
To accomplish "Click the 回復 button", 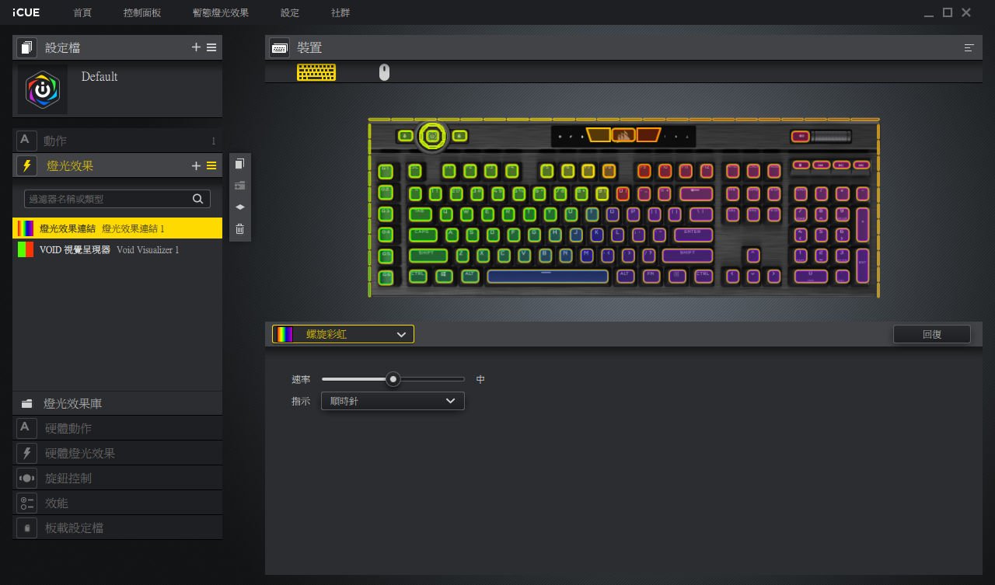I will 931,334.
